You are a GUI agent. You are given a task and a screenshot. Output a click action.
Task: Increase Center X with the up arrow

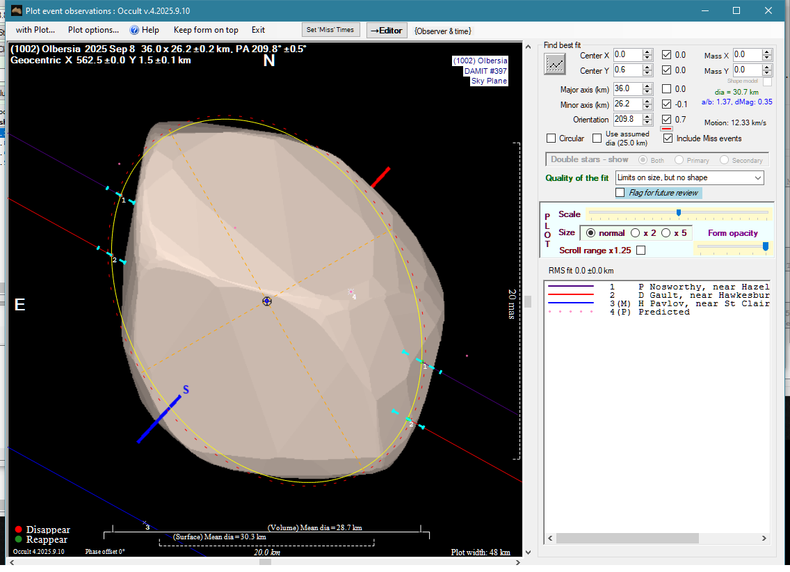pyautogui.click(x=647, y=51)
